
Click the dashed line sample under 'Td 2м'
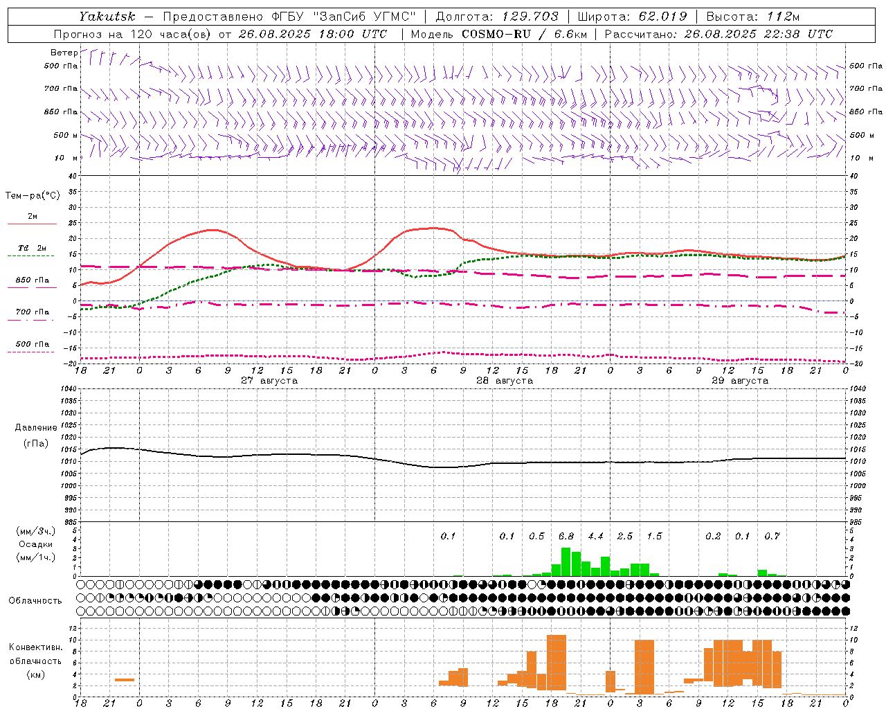(x=30, y=256)
